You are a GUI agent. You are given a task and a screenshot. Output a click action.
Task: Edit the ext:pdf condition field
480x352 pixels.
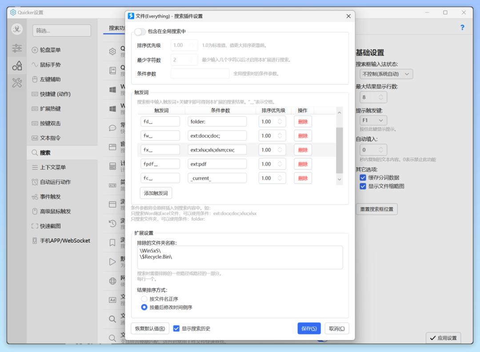tap(217, 164)
